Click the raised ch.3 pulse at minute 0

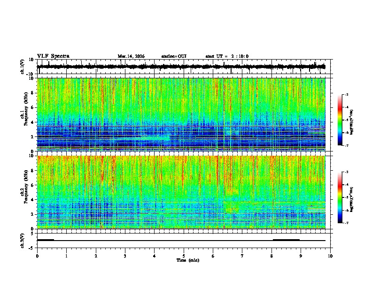(46, 240)
